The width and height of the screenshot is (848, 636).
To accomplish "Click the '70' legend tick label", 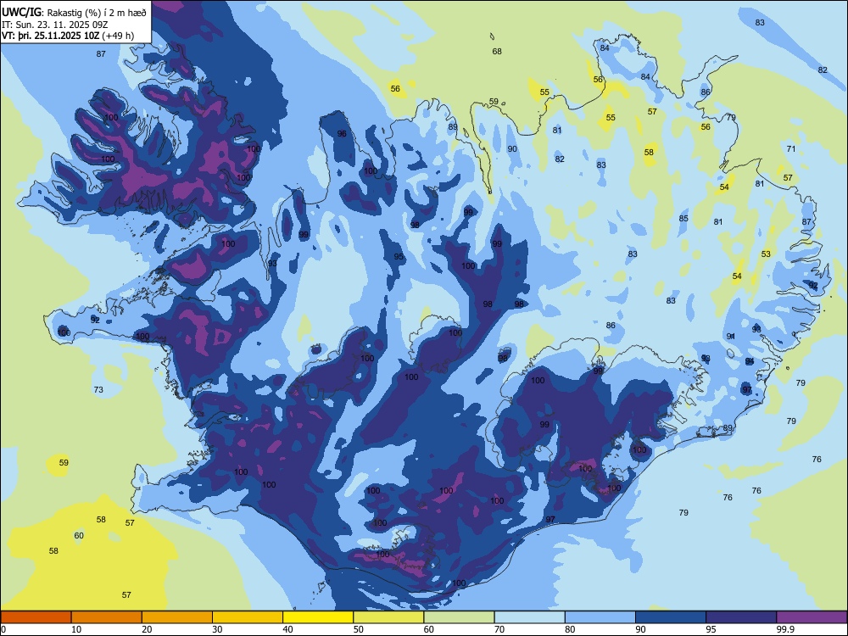I will click(x=499, y=629).
